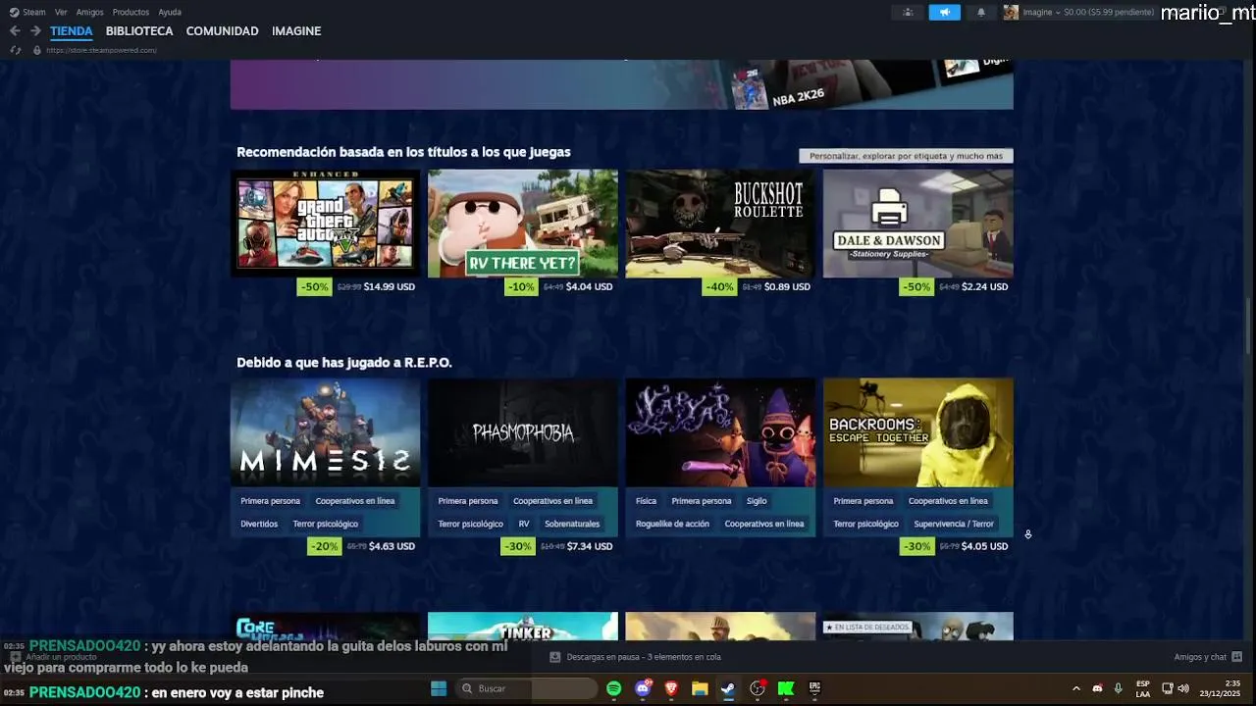This screenshot has height=706, width=1256.
Task: Click the volume speaker tray icon
Action: [1183, 688]
